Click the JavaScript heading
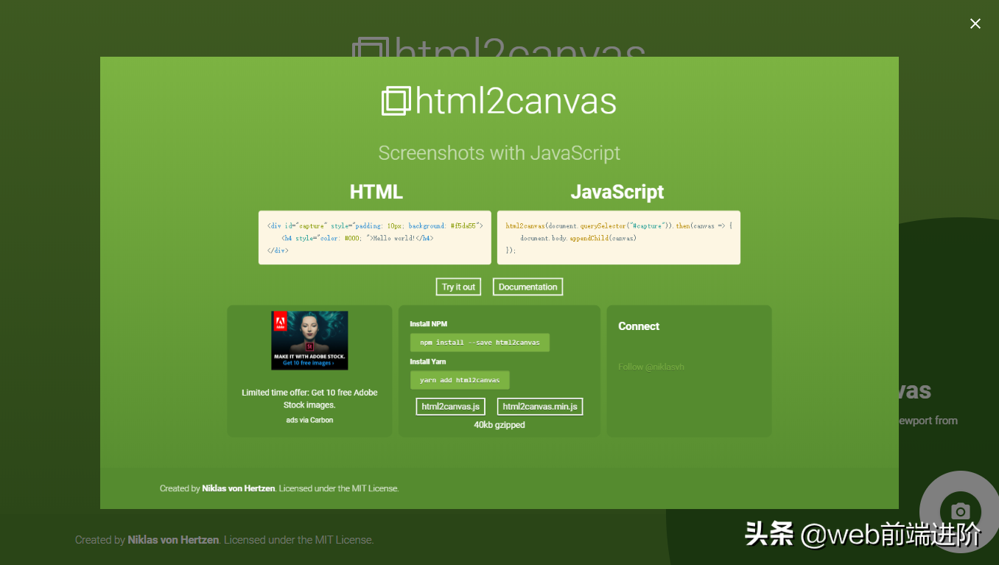Viewport: 999px width, 565px height. coord(617,192)
